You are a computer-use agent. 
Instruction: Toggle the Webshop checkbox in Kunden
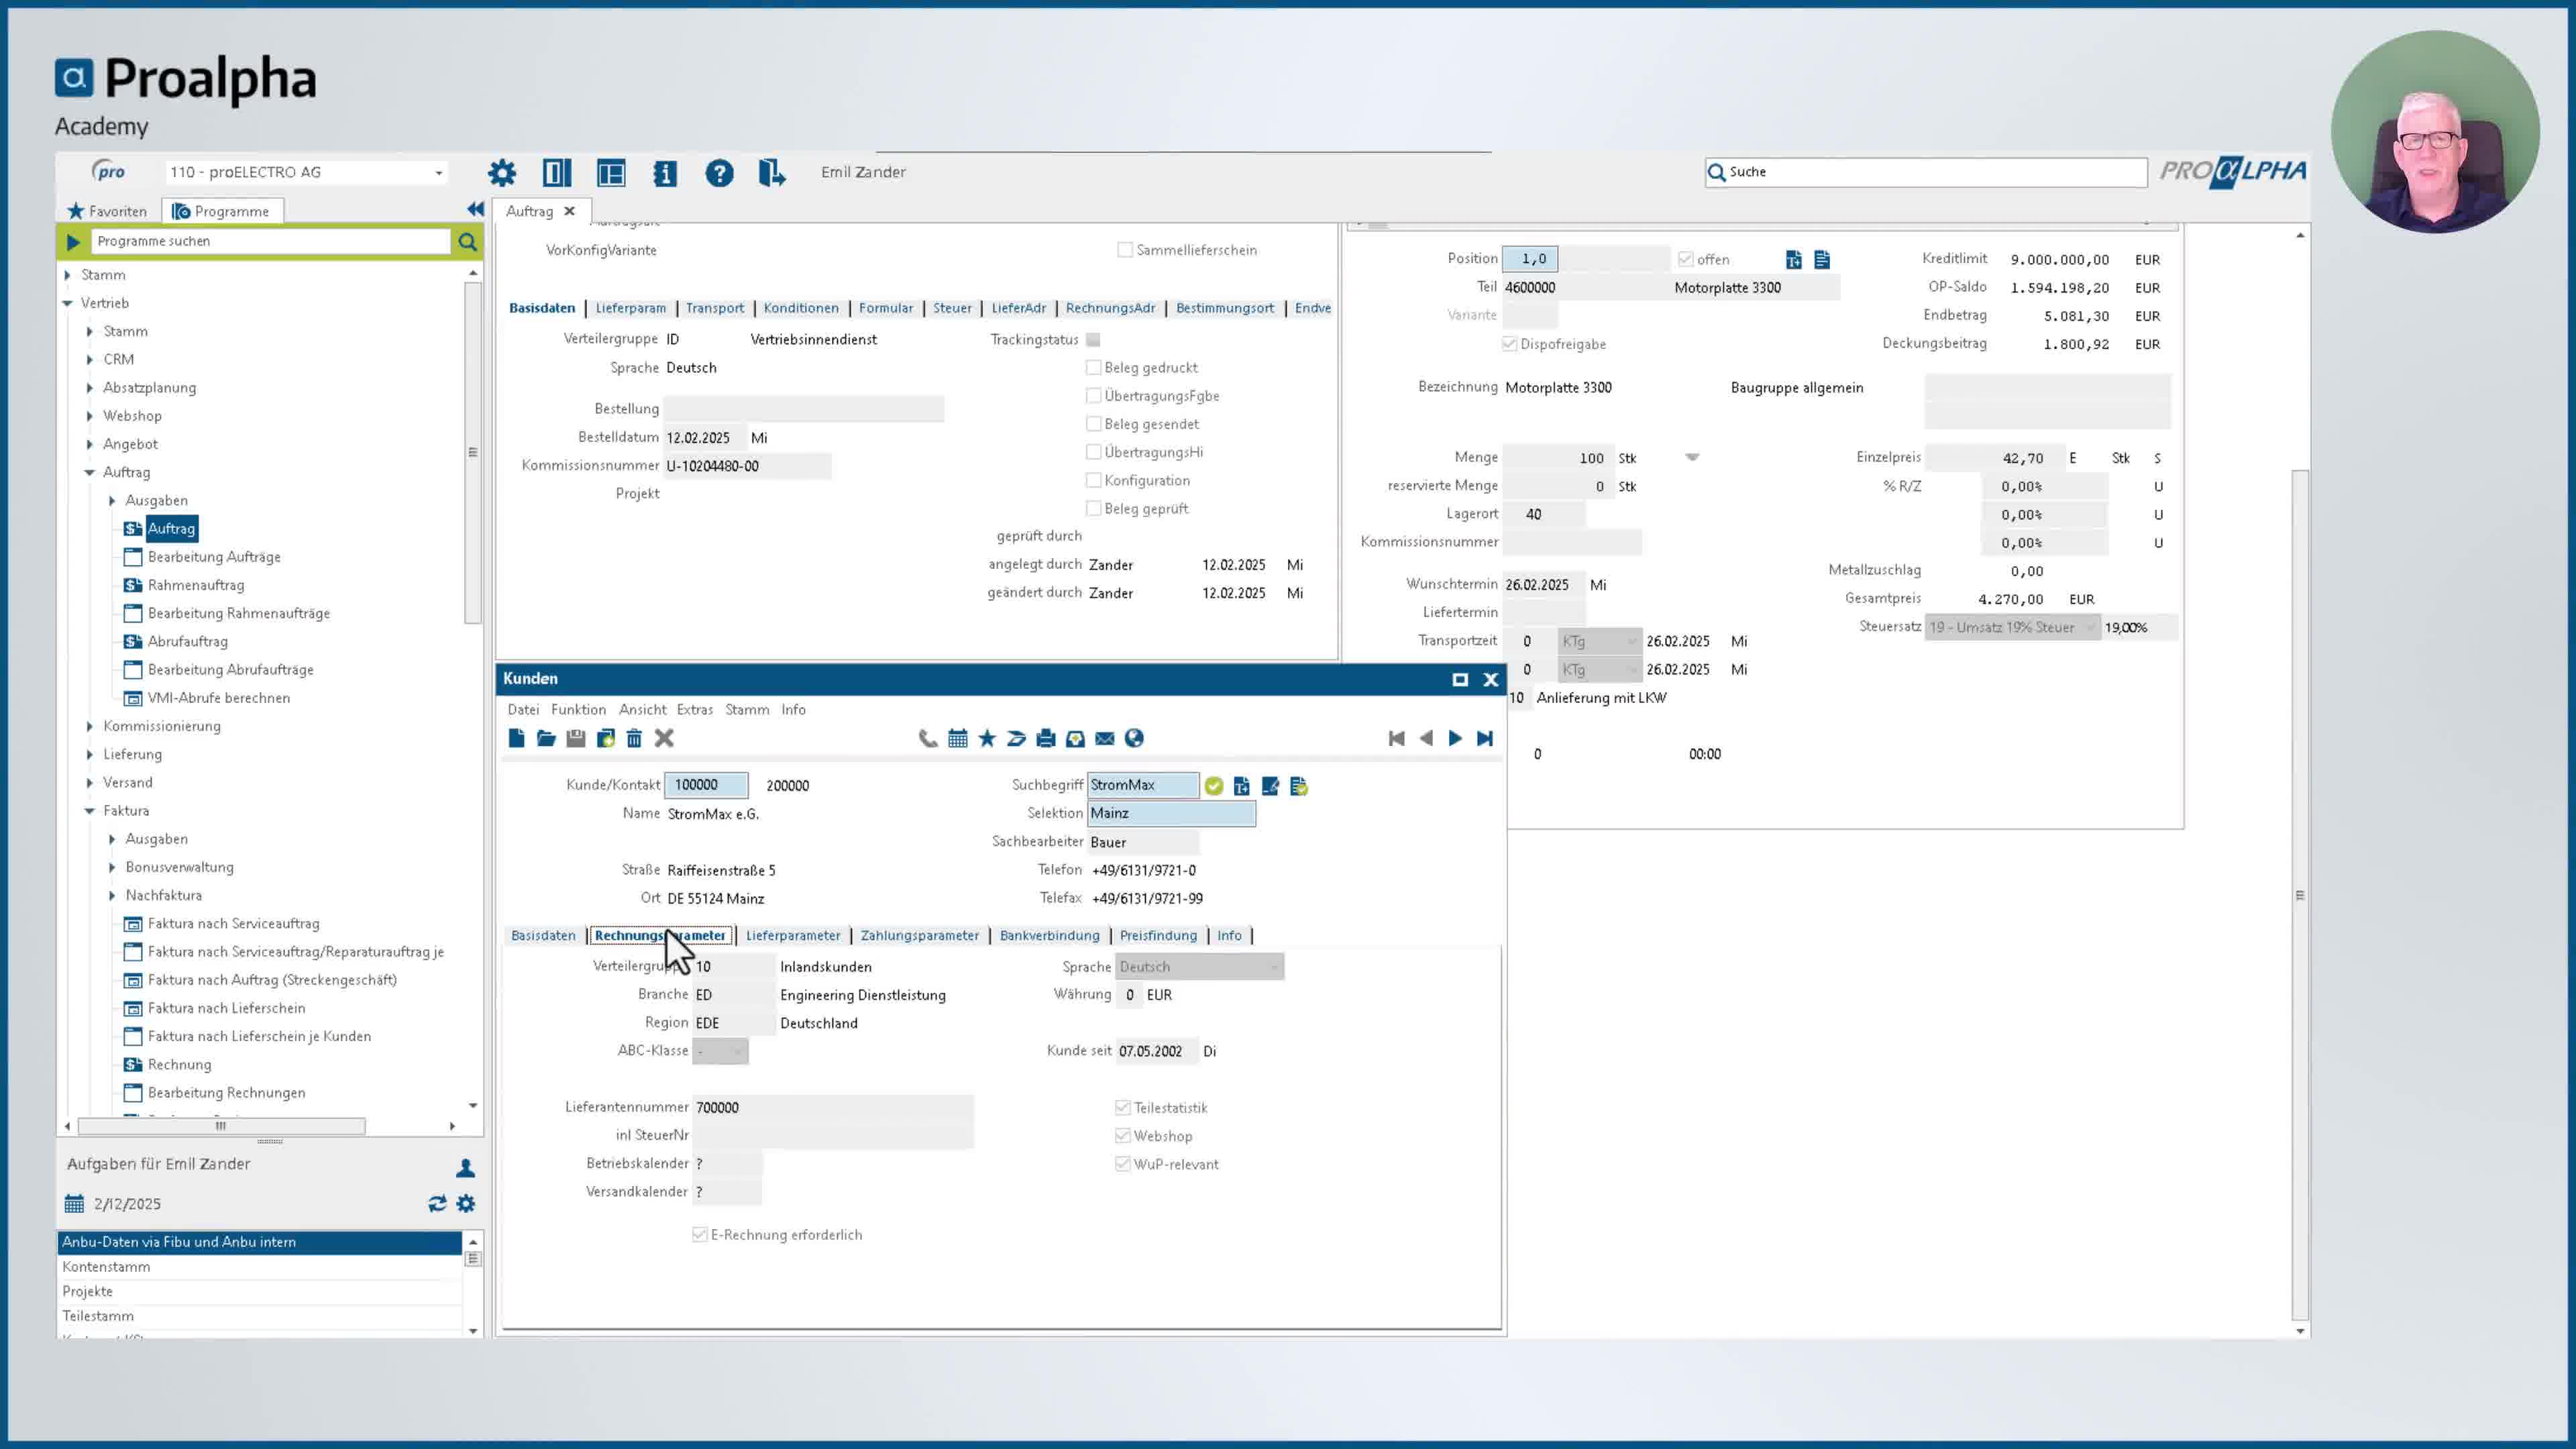[x=1123, y=1136]
